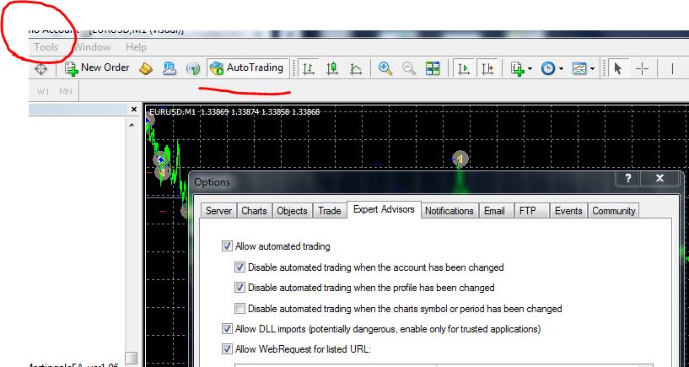Switch to the Objects tab in Options
The image size is (689, 367).
pyautogui.click(x=292, y=211)
